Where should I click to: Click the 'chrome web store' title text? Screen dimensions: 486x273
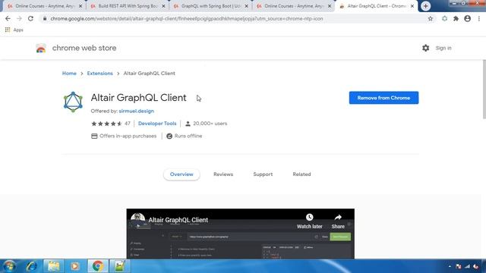84,48
